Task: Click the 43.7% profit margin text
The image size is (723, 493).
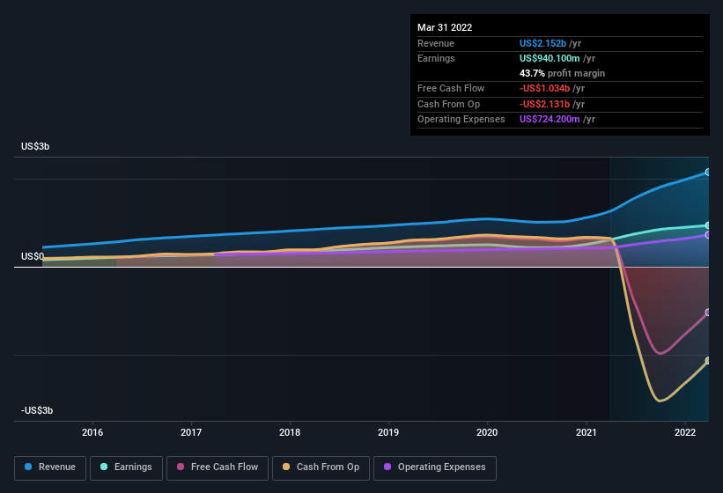Action: tap(562, 73)
